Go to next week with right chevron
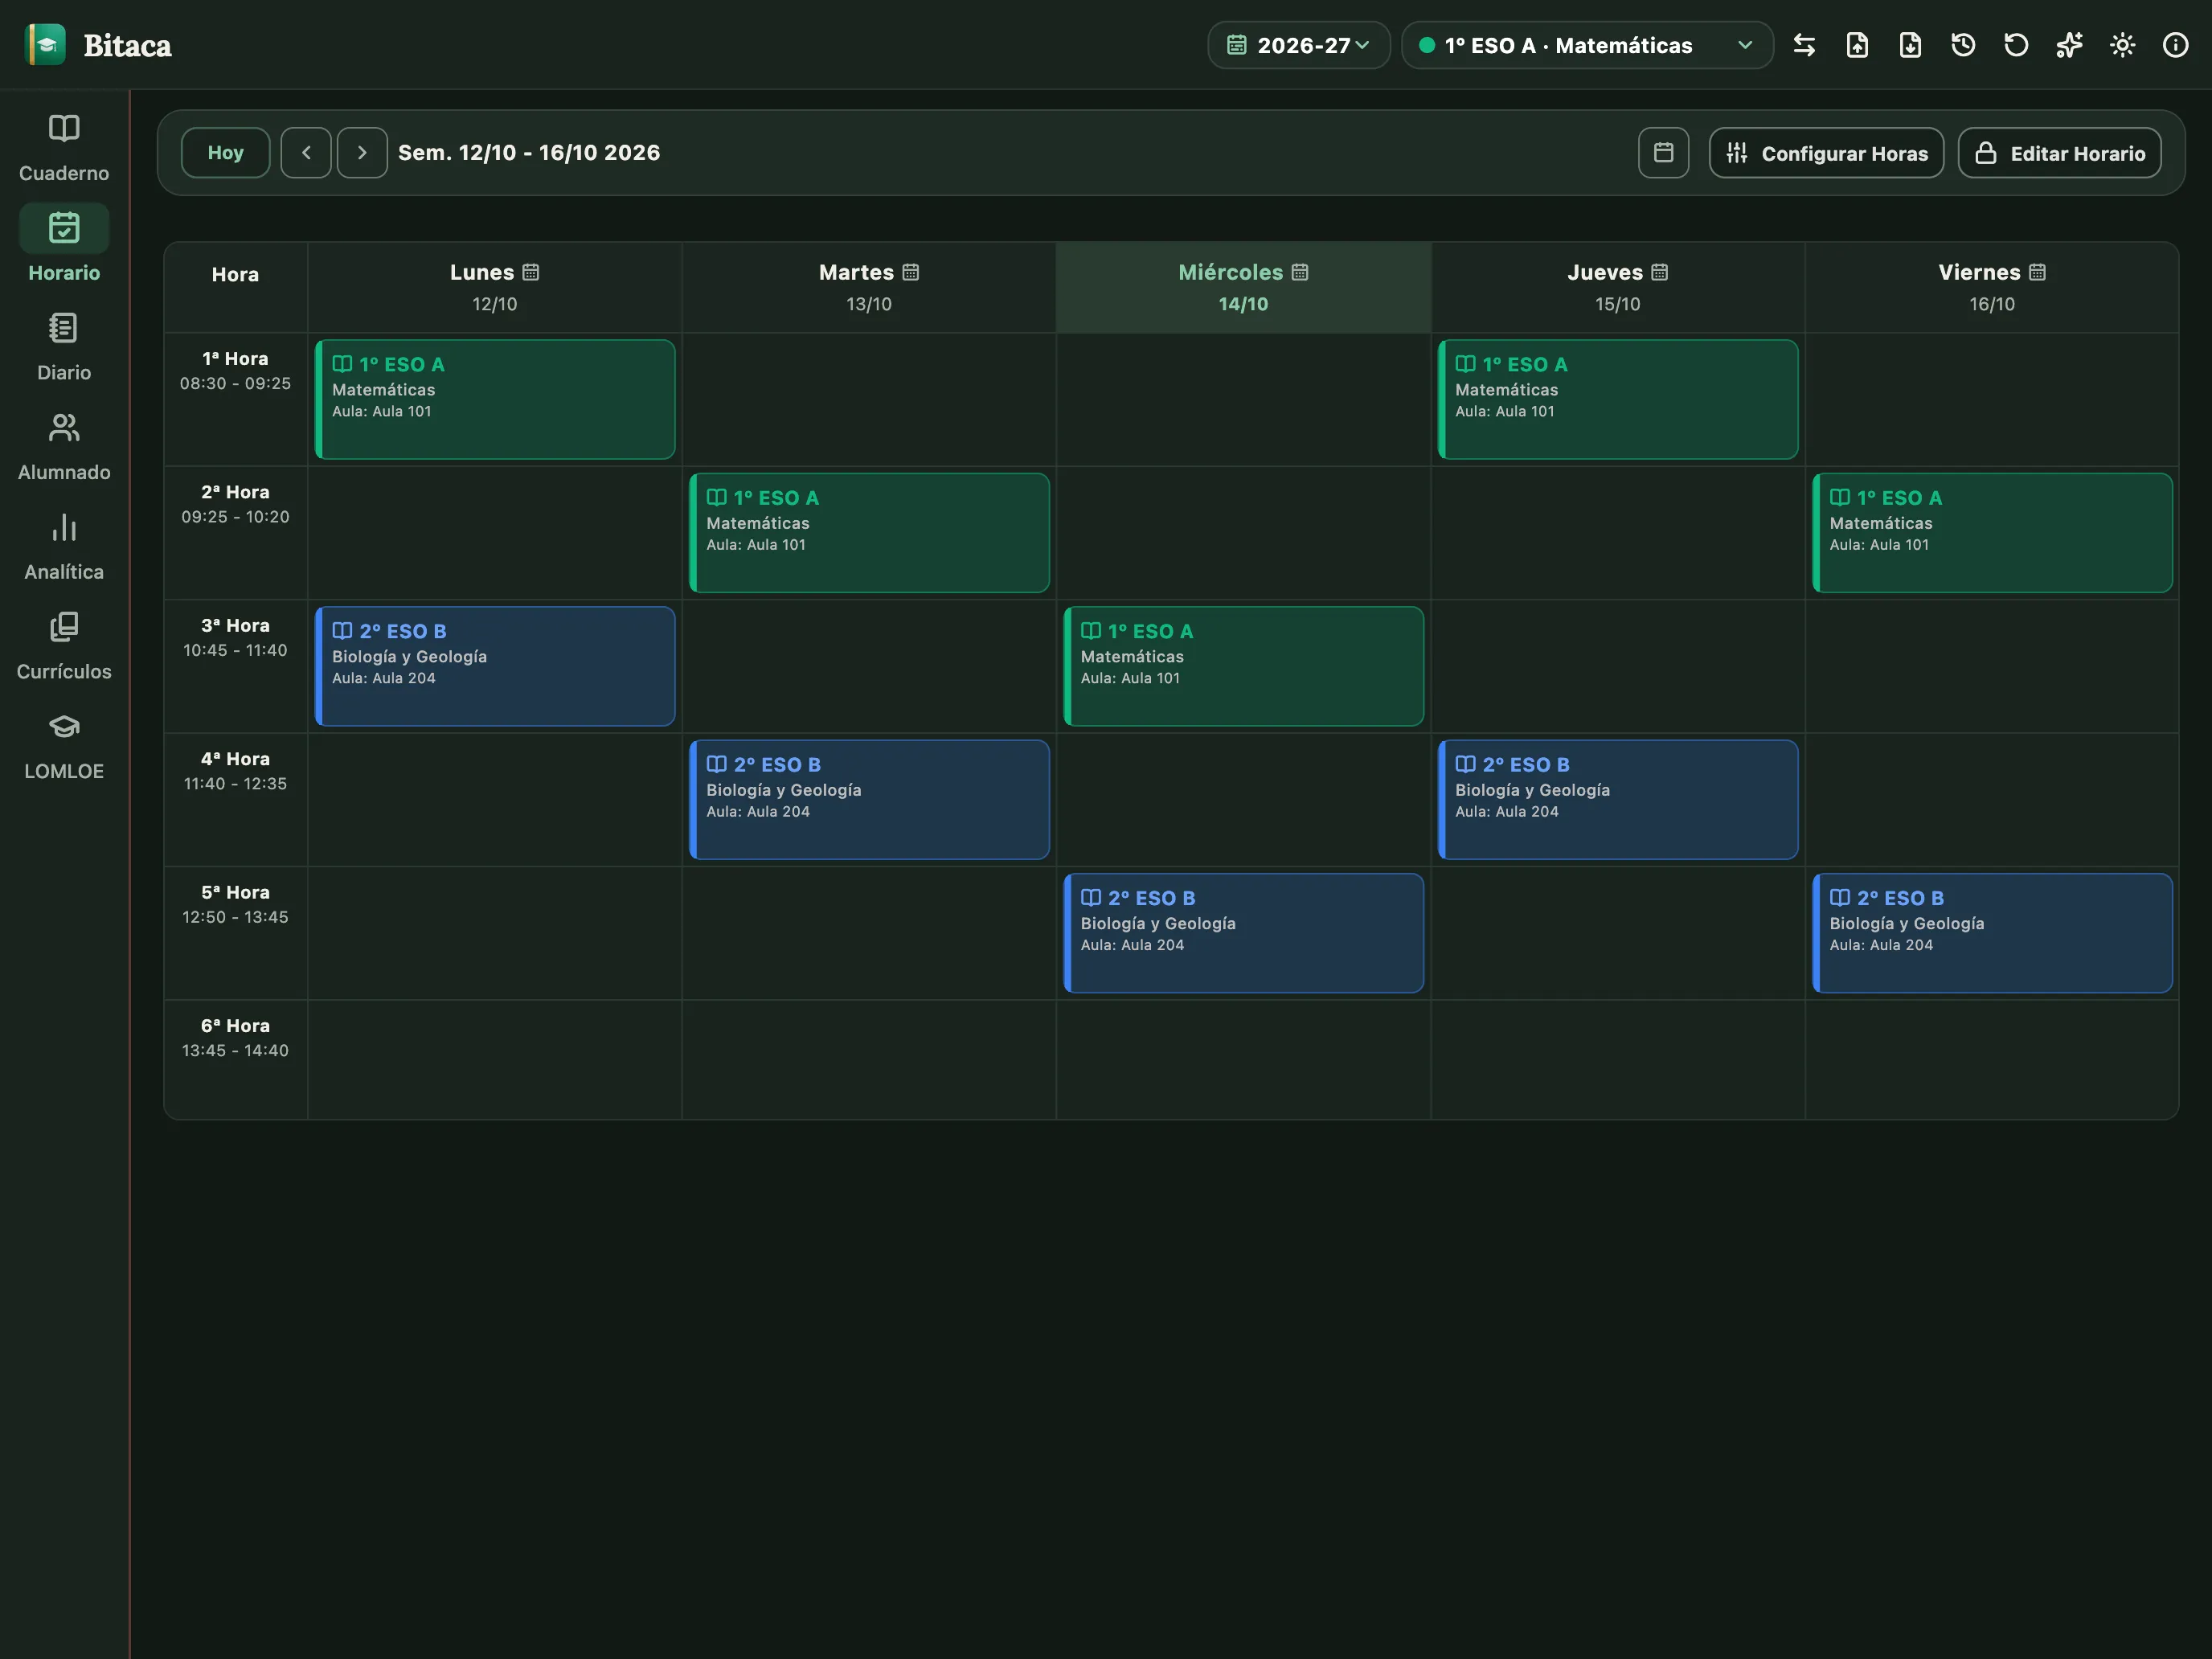 (362, 153)
